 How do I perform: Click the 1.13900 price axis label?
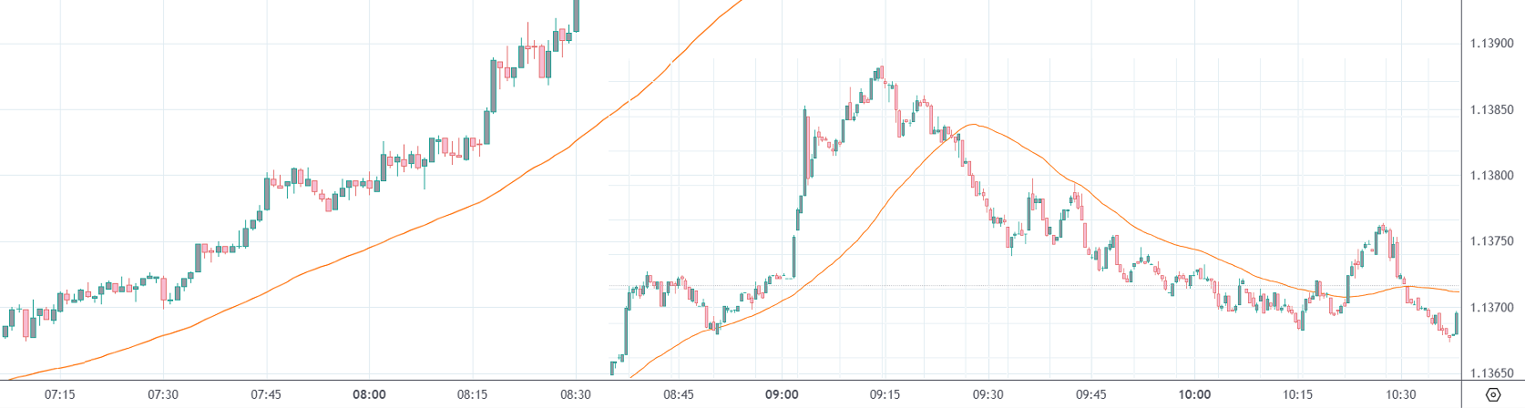click(1491, 44)
